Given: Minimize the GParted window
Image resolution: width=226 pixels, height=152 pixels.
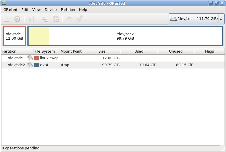Looking at the screenshot, I should coord(210,3).
